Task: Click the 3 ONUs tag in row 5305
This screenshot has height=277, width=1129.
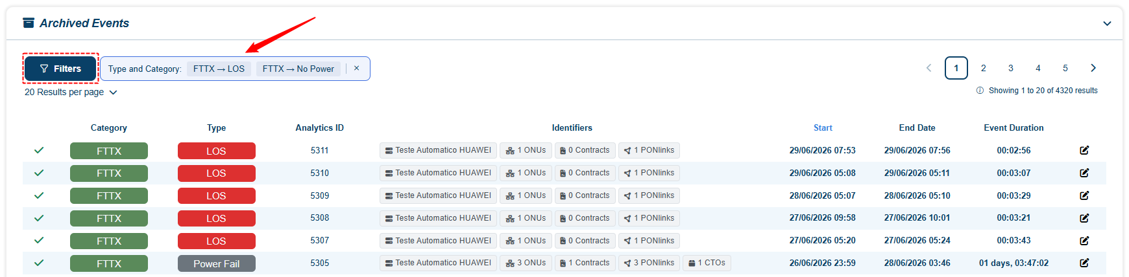Action: (x=526, y=263)
